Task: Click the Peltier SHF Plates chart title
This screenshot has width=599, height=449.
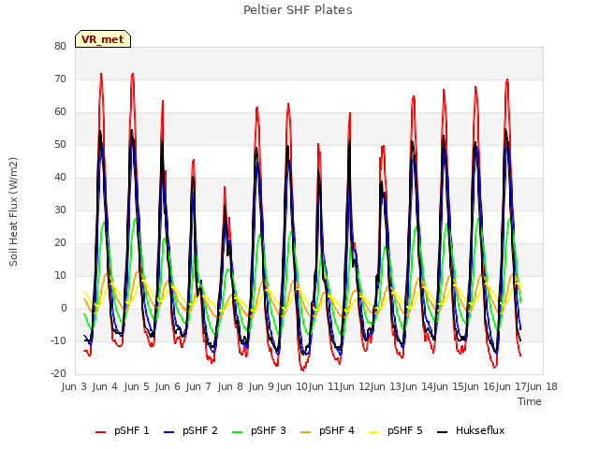Action: pos(298,10)
